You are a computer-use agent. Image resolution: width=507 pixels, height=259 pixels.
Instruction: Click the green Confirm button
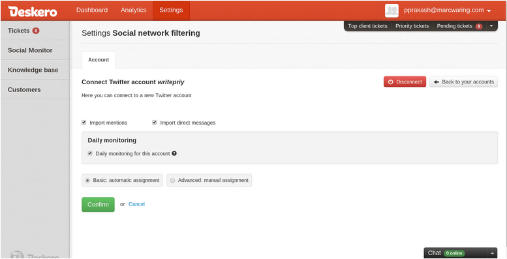pos(98,205)
